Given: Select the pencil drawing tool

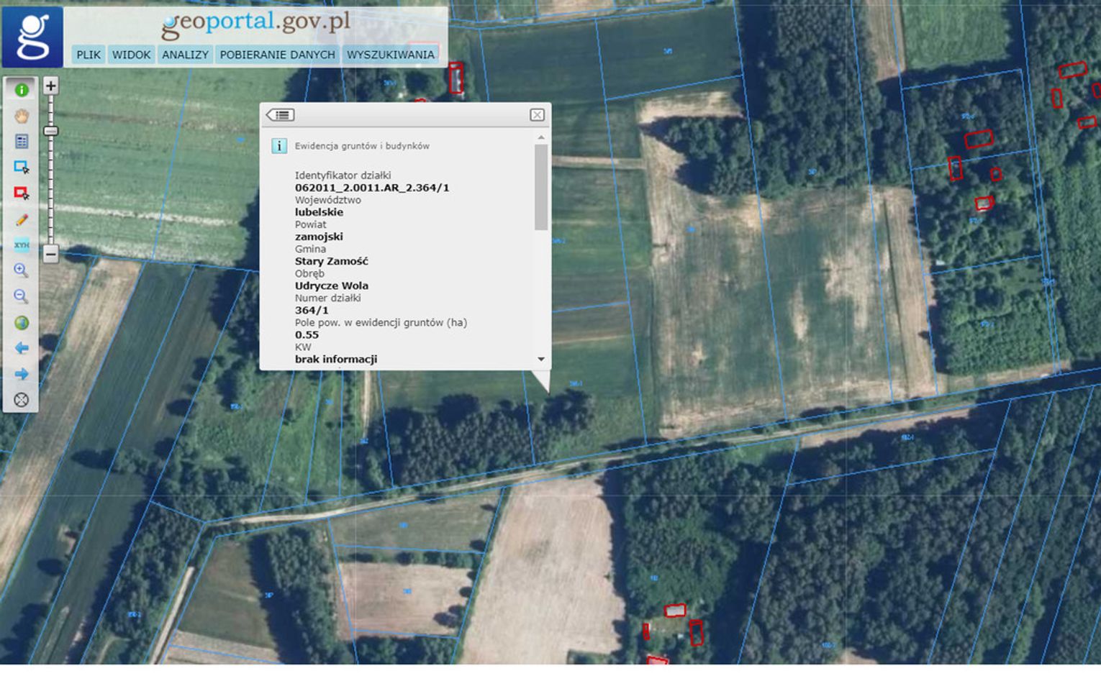Looking at the screenshot, I should [22, 219].
